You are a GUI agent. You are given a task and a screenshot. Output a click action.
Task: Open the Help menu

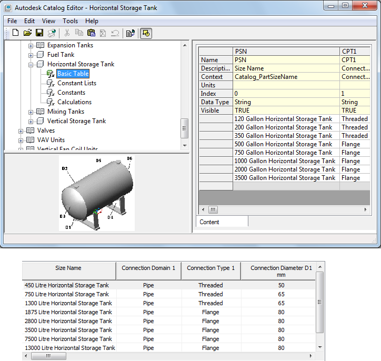click(92, 21)
